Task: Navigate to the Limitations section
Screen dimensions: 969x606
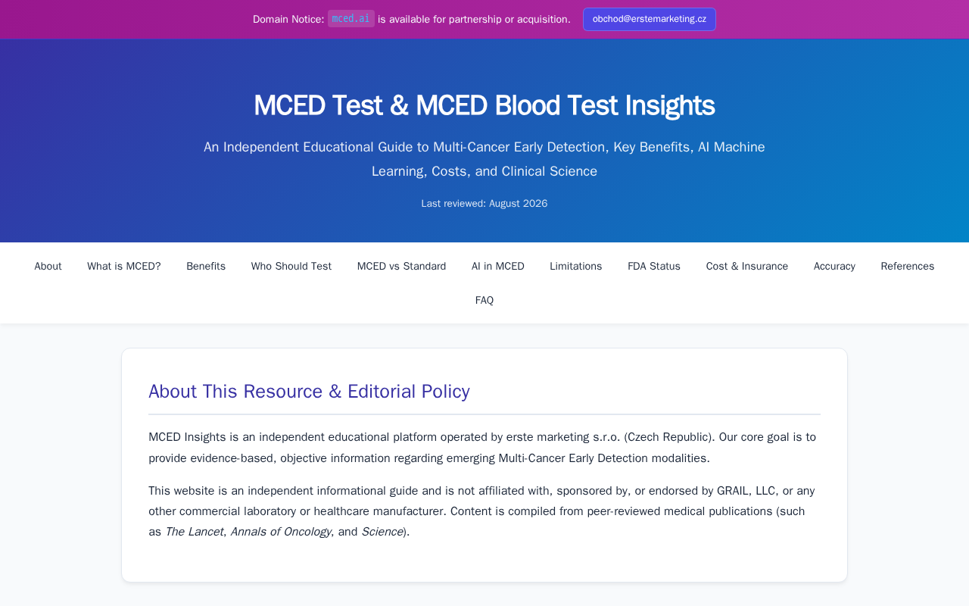Action: [x=576, y=266]
